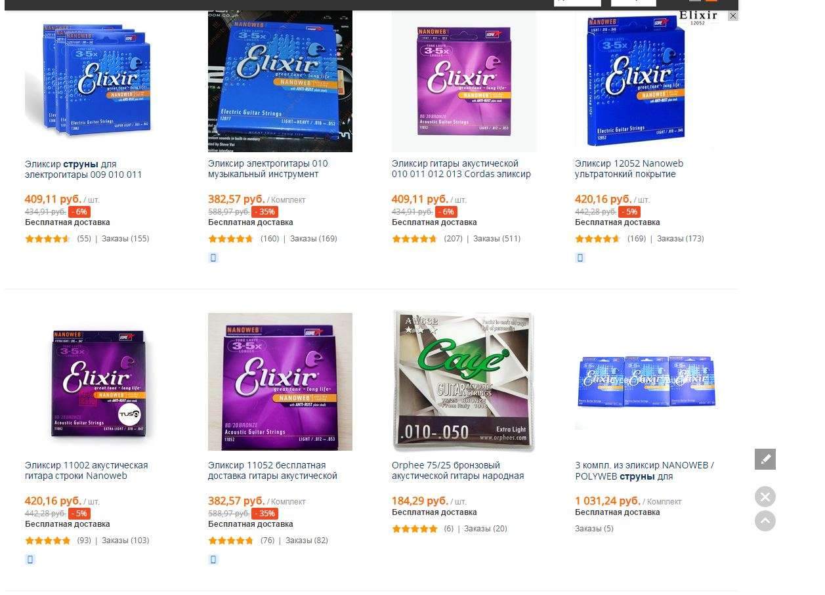Click Заказы (155) orders link
Image resolution: width=825 pixels, height=595 pixels.
coord(125,239)
